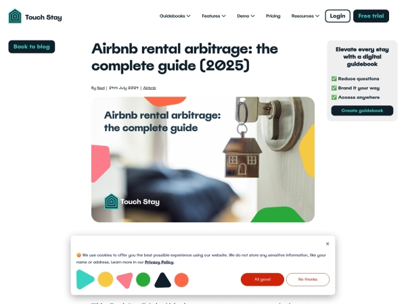Expand the Demo menu item
This screenshot has width=406, height=304.
(246, 16)
